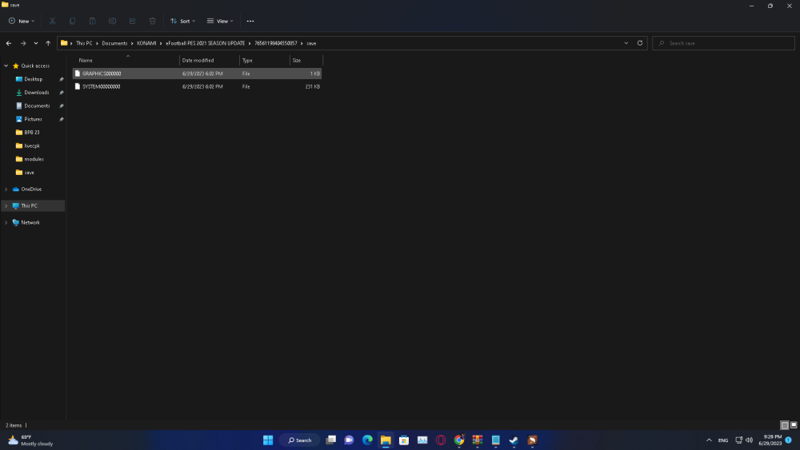The height and width of the screenshot is (450, 800).
Task: Open the Sort dropdown menu
Action: tap(182, 21)
